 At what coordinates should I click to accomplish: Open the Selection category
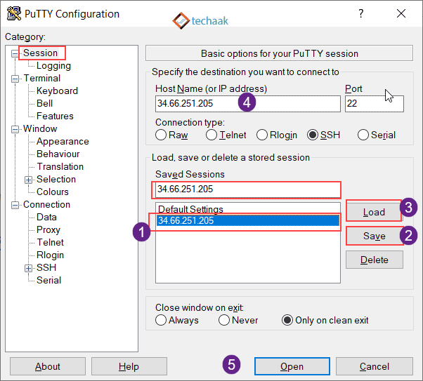(x=56, y=180)
